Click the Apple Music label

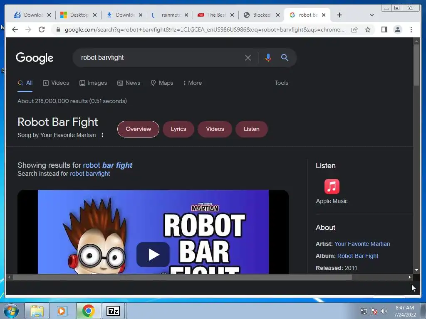[332, 201]
